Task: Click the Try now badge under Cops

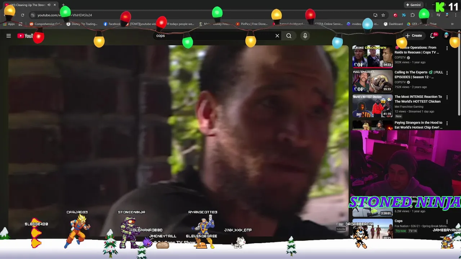Action: [x=400, y=231]
